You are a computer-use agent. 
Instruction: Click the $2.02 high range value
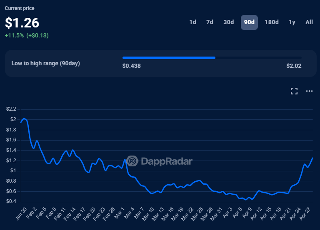[x=294, y=66]
